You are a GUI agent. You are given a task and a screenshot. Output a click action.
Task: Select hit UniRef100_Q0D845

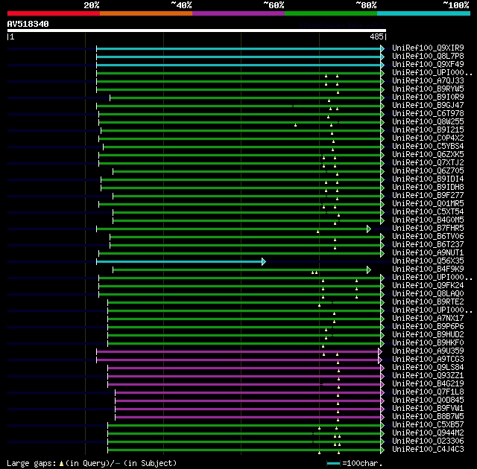pyautogui.click(x=428, y=401)
